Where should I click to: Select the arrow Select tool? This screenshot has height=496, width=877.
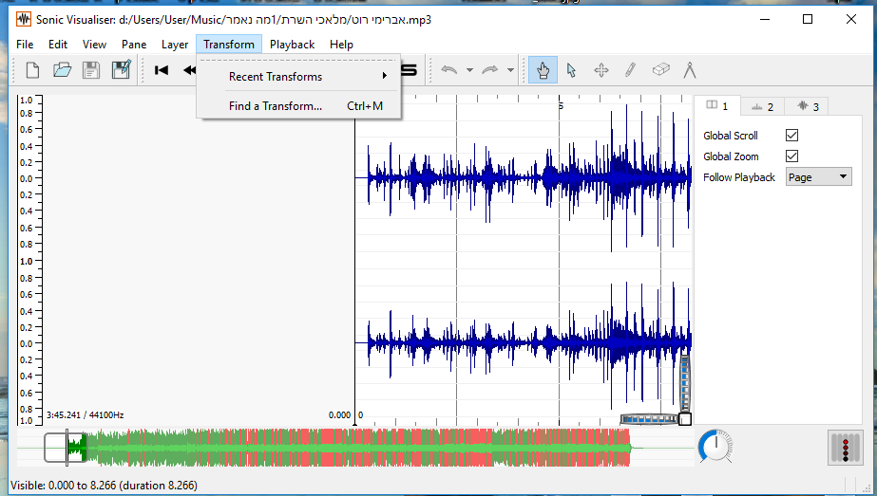pyautogui.click(x=571, y=70)
